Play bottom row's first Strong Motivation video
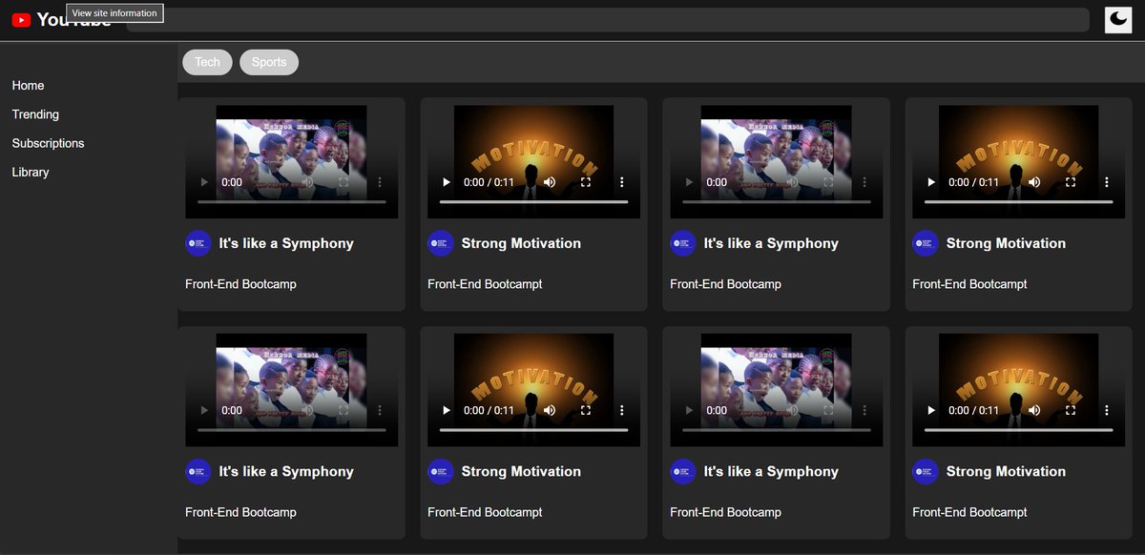Image resolution: width=1145 pixels, height=555 pixels. click(447, 410)
